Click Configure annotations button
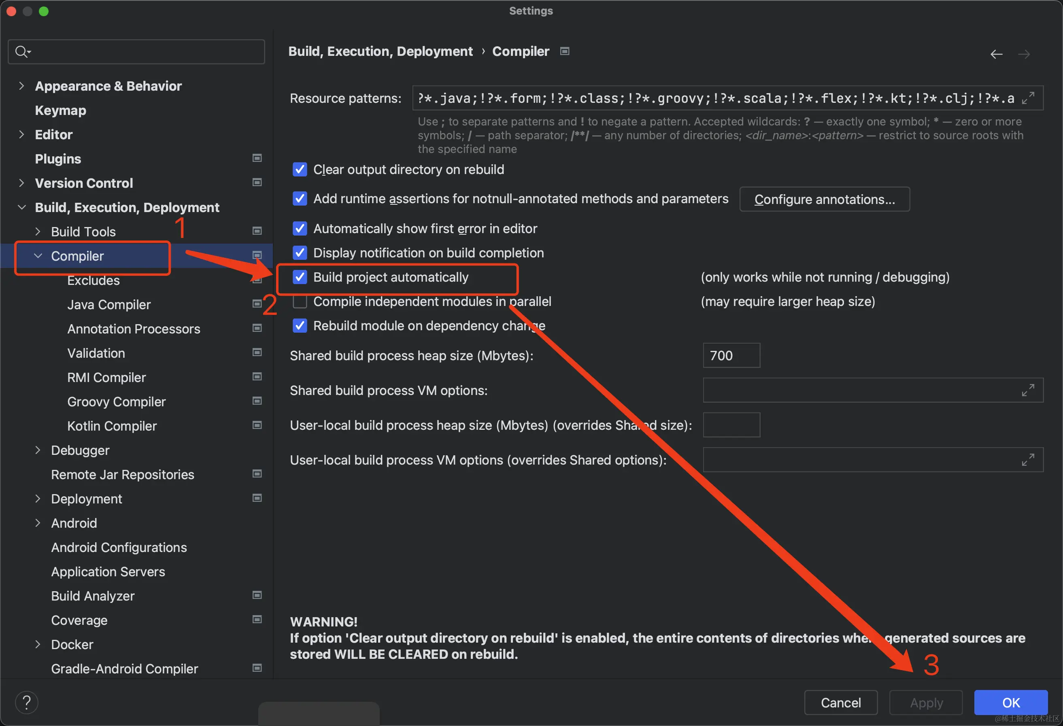1063x726 pixels. (824, 200)
